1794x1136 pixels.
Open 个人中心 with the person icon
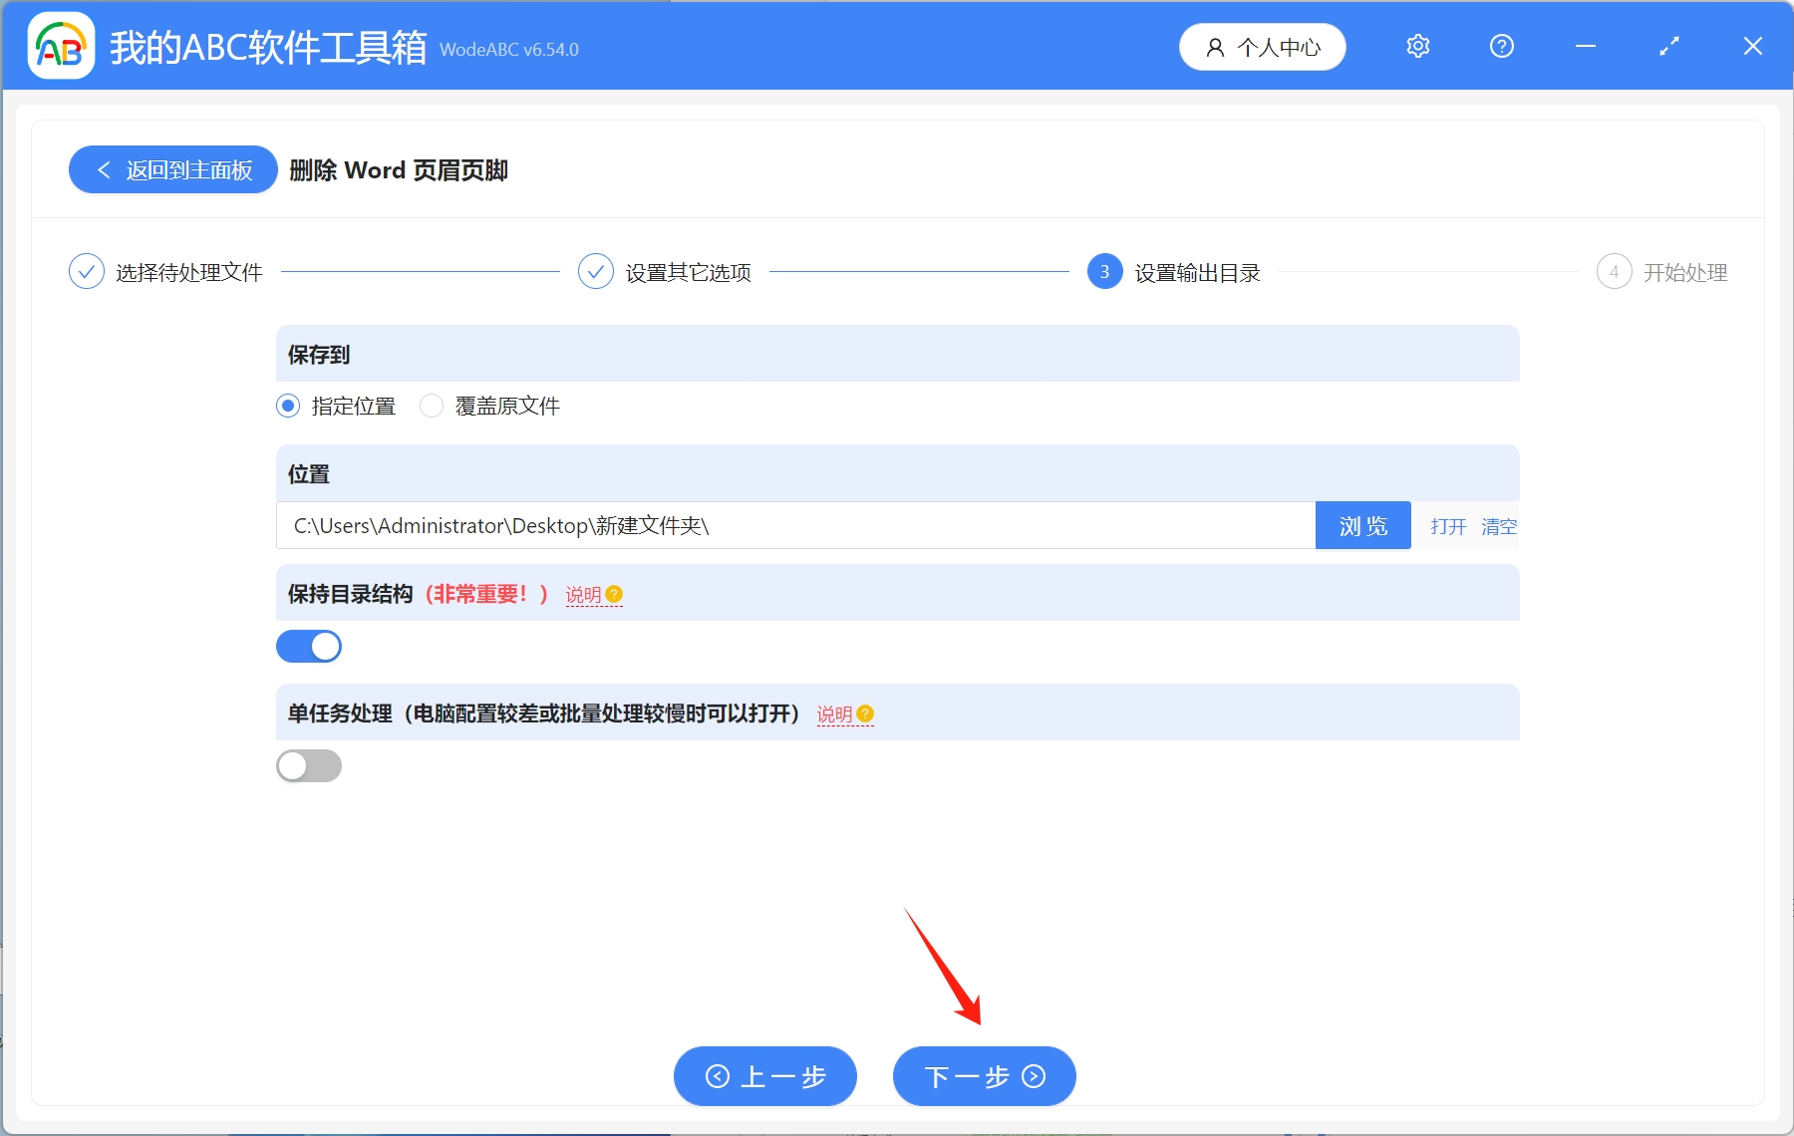[x=1262, y=46]
